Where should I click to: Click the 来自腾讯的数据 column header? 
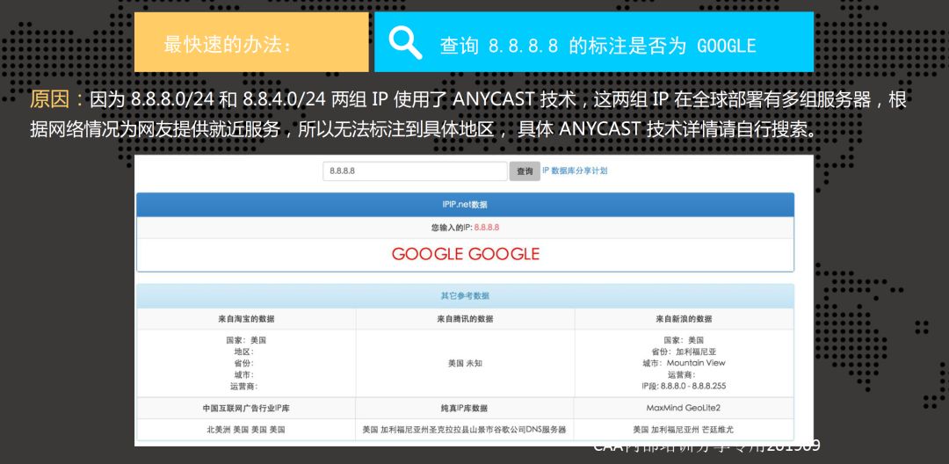pyautogui.click(x=465, y=319)
